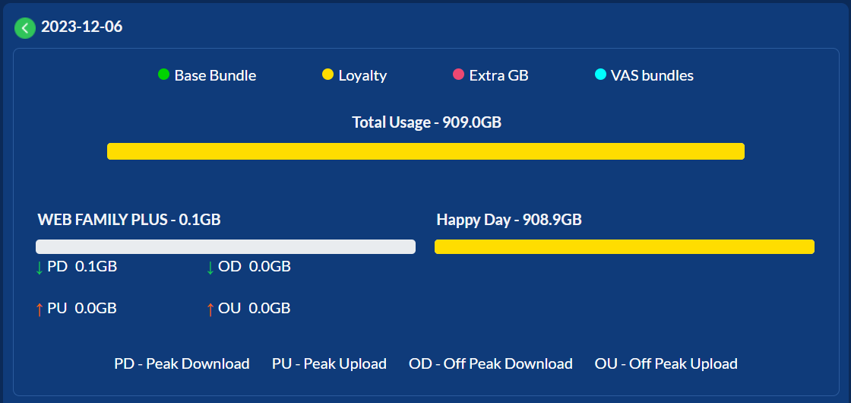Click the 2023-12-06 date heading
851x403 pixels.
coord(82,27)
